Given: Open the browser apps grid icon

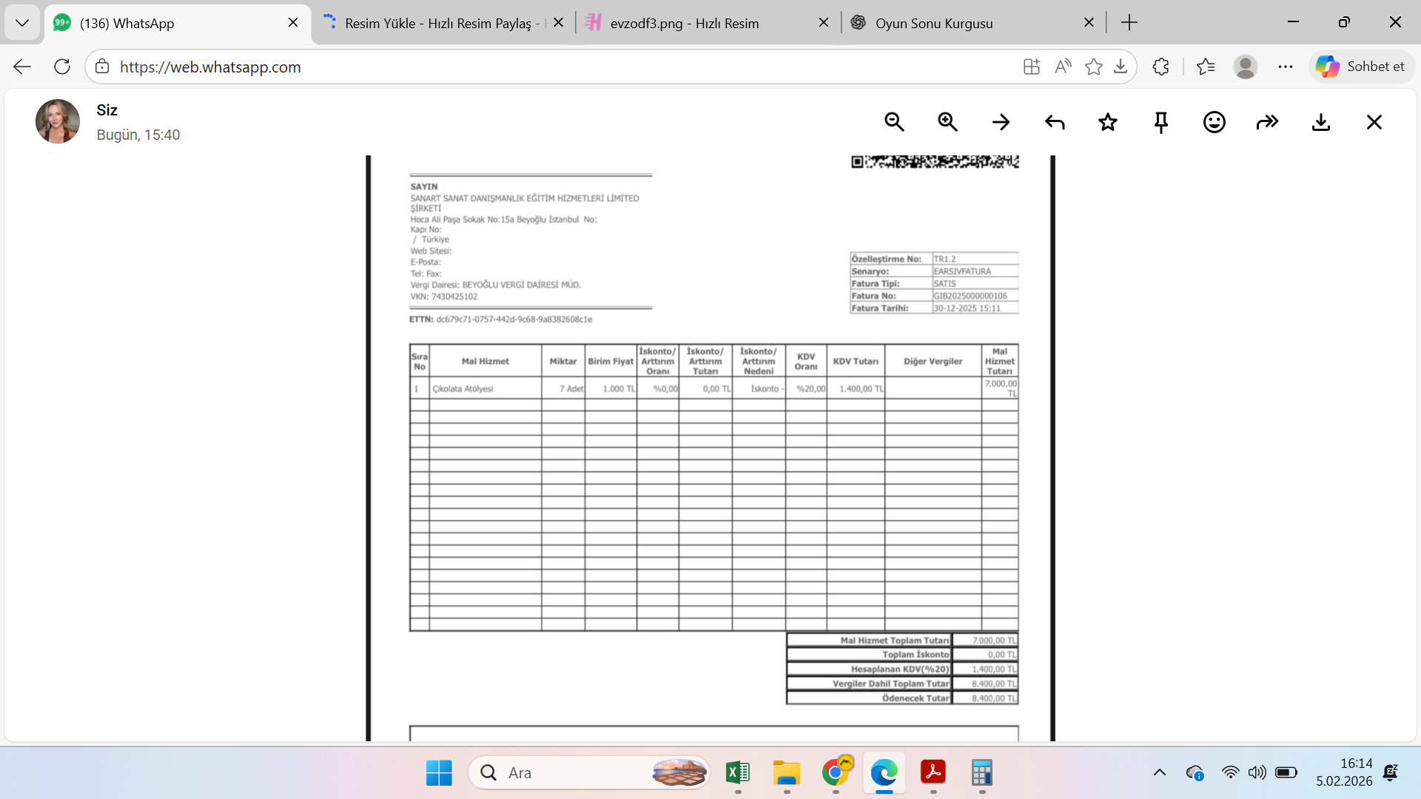Looking at the screenshot, I should [x=1032, y=67].
